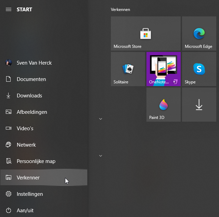Click the Instellingen gear icon
The image size is (219, 217).
click(x=9, y=194)
